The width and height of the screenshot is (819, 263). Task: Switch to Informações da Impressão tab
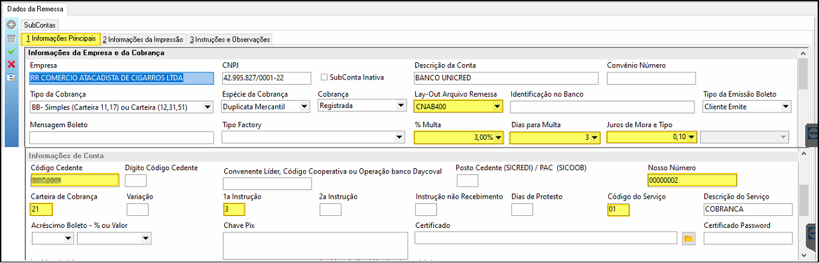point(143,39)
